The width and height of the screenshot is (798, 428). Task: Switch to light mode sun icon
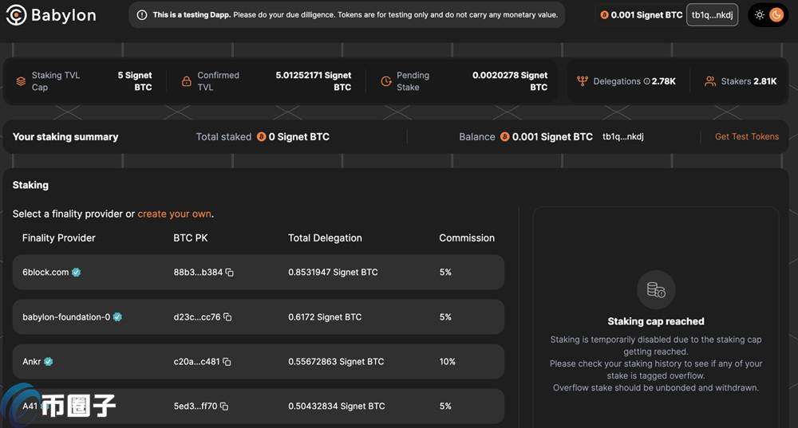[x=759, y=15]
